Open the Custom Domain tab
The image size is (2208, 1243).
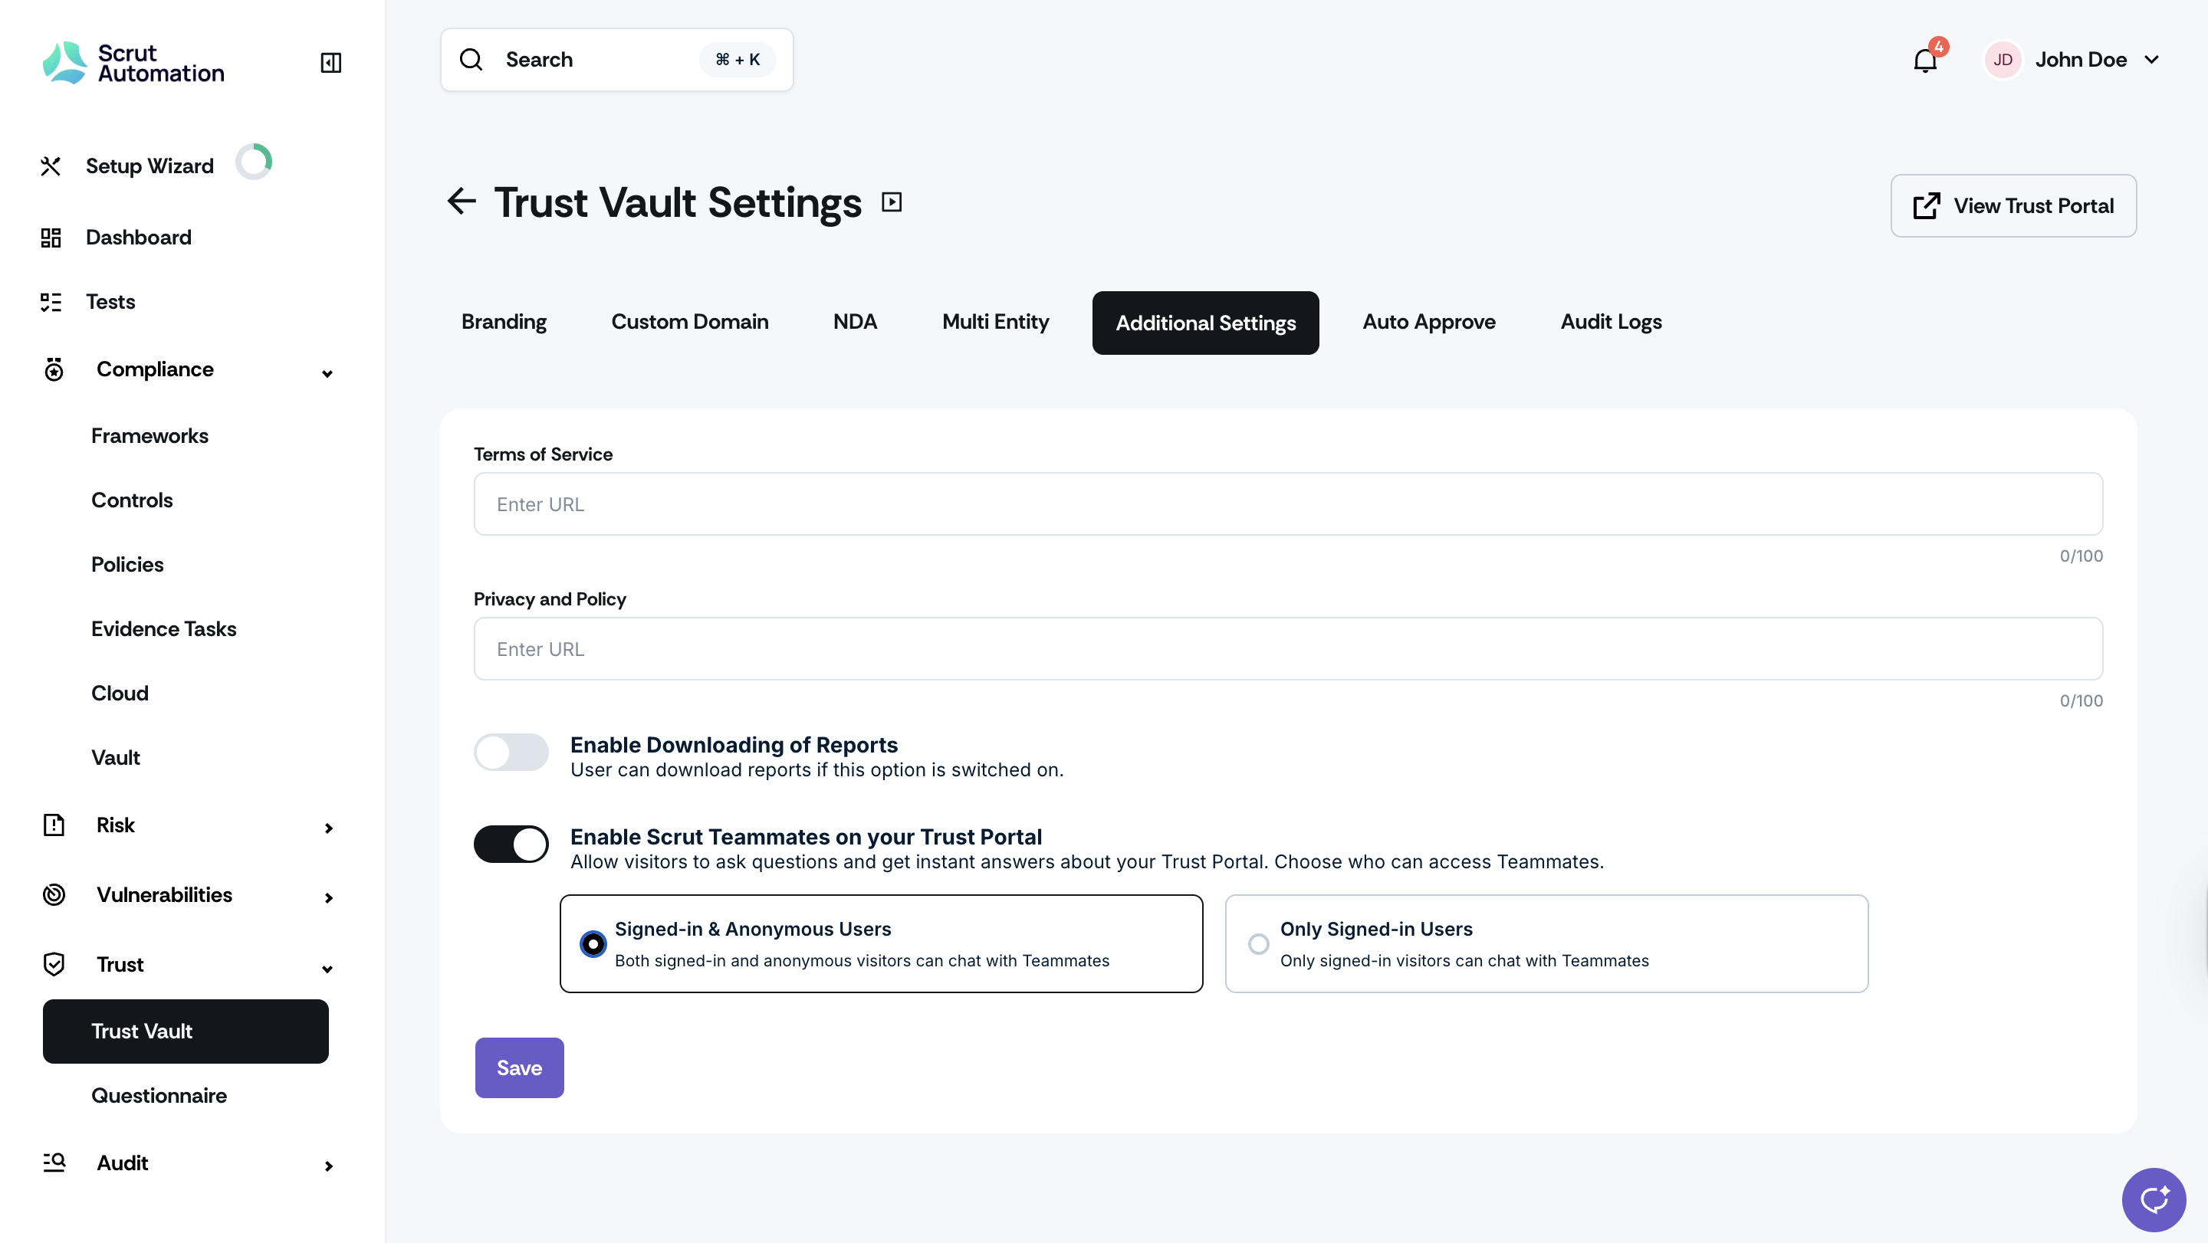[689, 322]
